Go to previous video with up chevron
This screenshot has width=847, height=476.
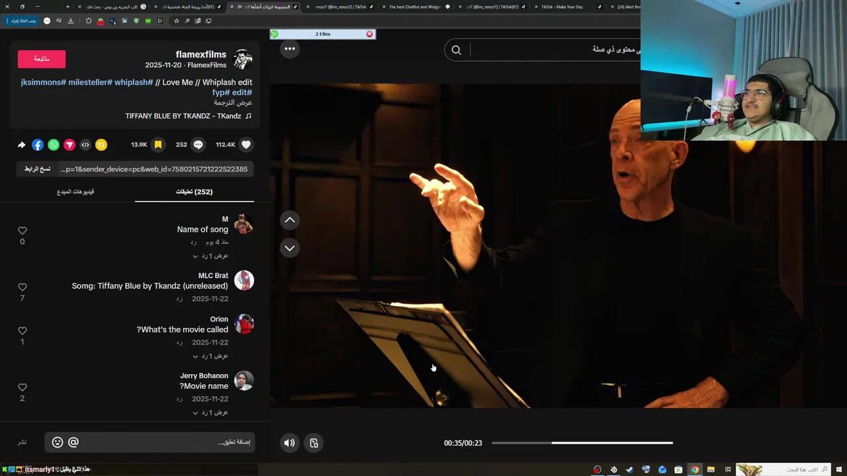pos(290,220)
